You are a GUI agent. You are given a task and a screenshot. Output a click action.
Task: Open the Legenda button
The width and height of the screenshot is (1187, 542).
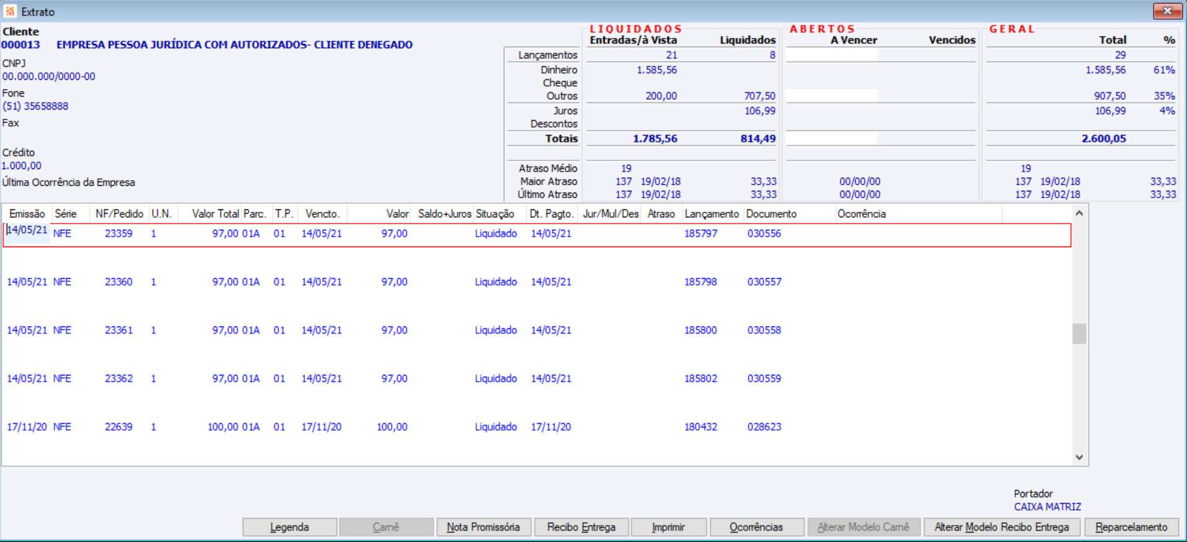(x=289, y=527)
